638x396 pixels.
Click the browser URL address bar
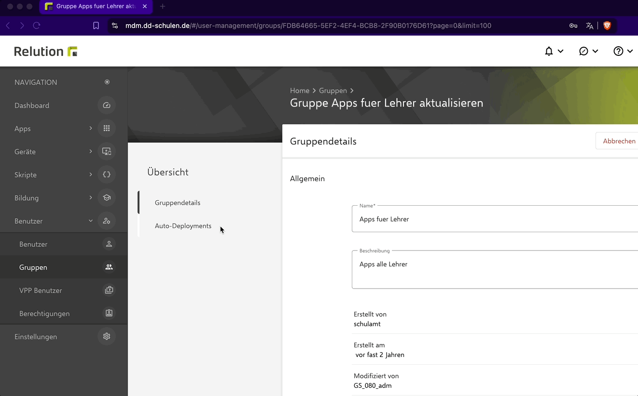(x=308, y=26)
